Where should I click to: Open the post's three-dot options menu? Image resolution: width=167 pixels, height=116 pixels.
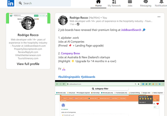pyautogui.click(x=159, y=17)
